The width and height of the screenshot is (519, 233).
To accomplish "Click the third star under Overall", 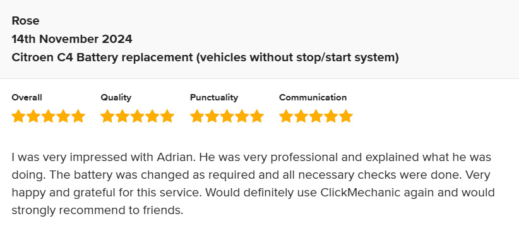I will (49, 116).
